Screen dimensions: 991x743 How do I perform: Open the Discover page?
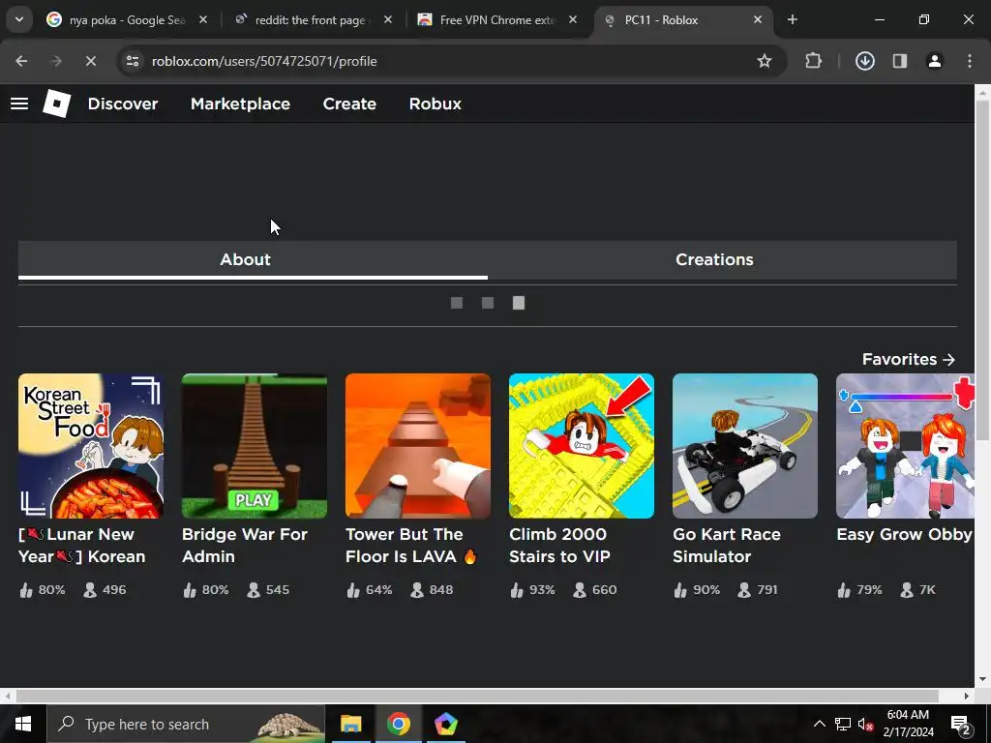(123, 104)
